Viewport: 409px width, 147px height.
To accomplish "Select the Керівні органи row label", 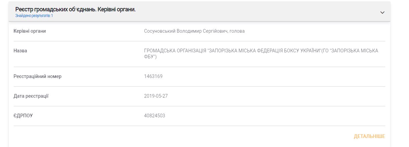I will pyautogui.click(x=29, y=31).
